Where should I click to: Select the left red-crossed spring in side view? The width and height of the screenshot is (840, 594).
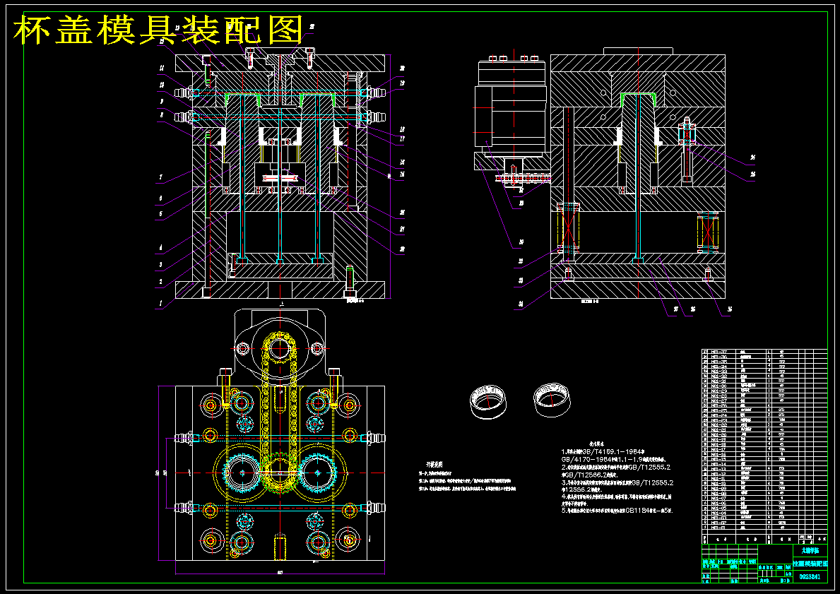[x=569, y=227]
